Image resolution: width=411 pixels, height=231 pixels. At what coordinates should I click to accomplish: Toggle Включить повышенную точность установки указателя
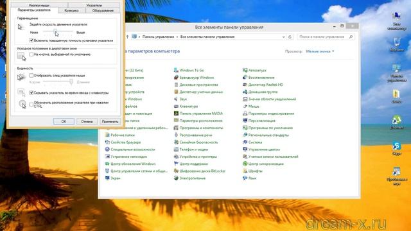click(x=31, y=40)
